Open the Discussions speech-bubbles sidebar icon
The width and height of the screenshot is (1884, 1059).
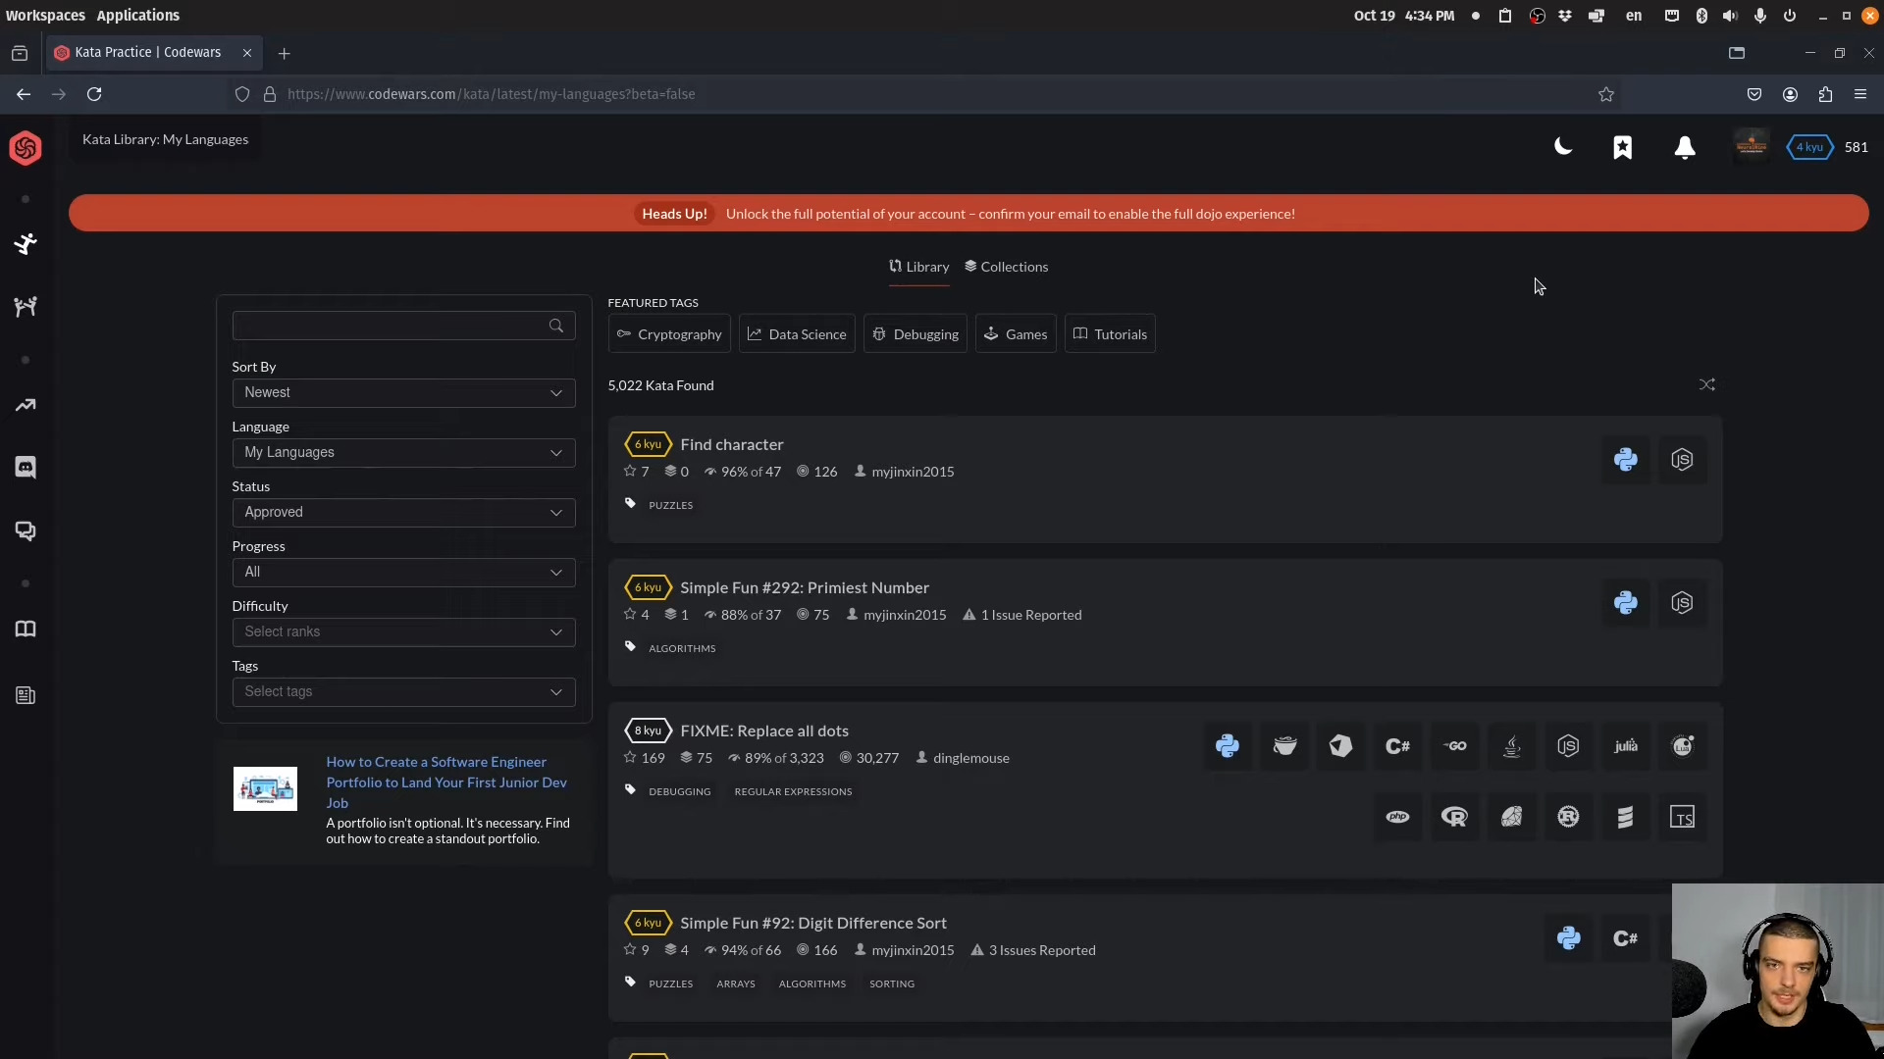click(26, 530)
